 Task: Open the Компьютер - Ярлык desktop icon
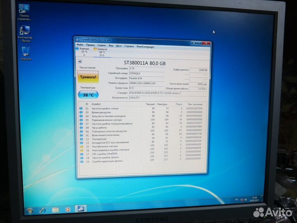click(25, 34)
